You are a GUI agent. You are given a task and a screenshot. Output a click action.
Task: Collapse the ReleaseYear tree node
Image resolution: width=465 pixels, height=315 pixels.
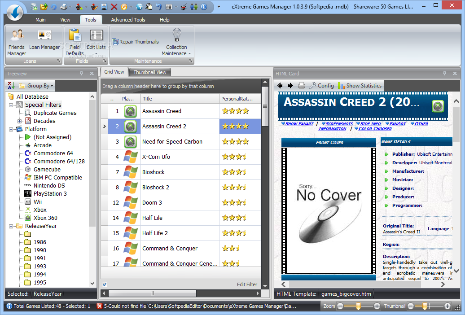[11, 226]
